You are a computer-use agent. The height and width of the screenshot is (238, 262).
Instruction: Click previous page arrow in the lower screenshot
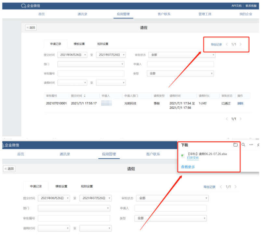tap(221, 187)
